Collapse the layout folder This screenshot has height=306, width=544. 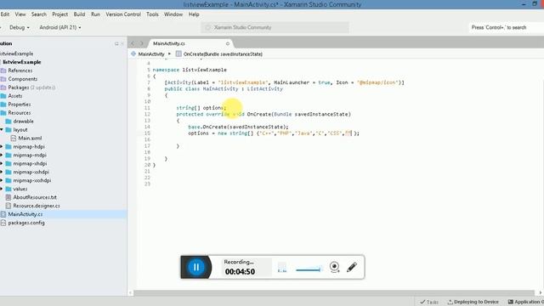tap(2, 129)
